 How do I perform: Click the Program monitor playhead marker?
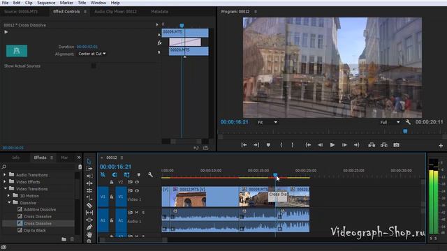pyautogui.click(x=405, y=131)
